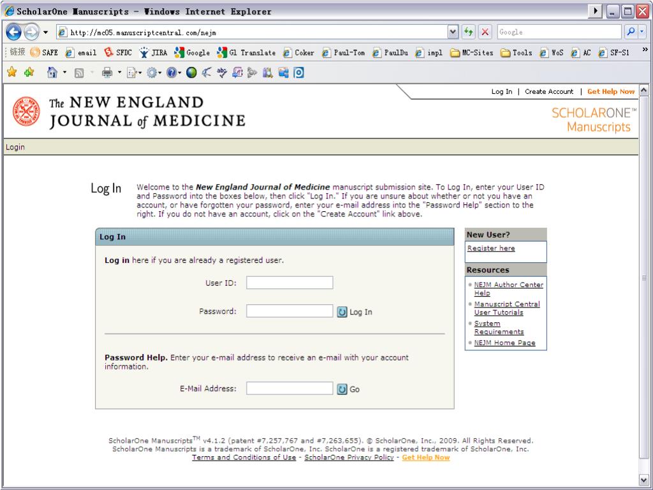Open the System Requirements link
The image size is (653, 490).
click(x=499, y=327)
